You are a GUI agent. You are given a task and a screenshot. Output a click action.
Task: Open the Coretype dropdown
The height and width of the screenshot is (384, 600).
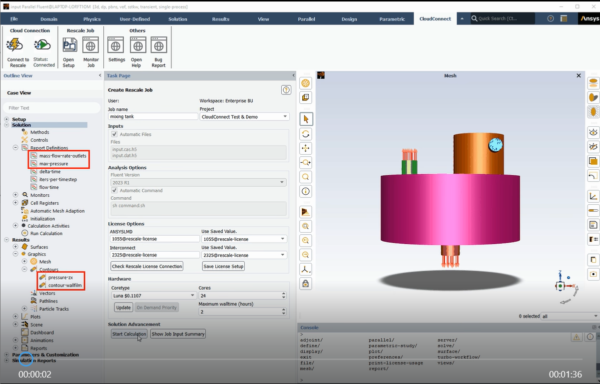[153, 295]
